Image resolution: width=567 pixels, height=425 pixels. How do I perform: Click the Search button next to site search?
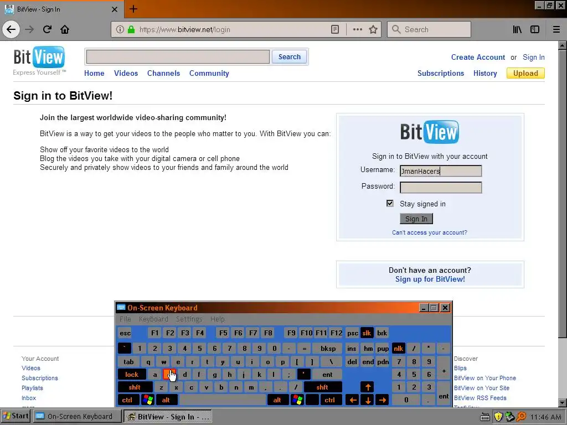tap(289, 57)
